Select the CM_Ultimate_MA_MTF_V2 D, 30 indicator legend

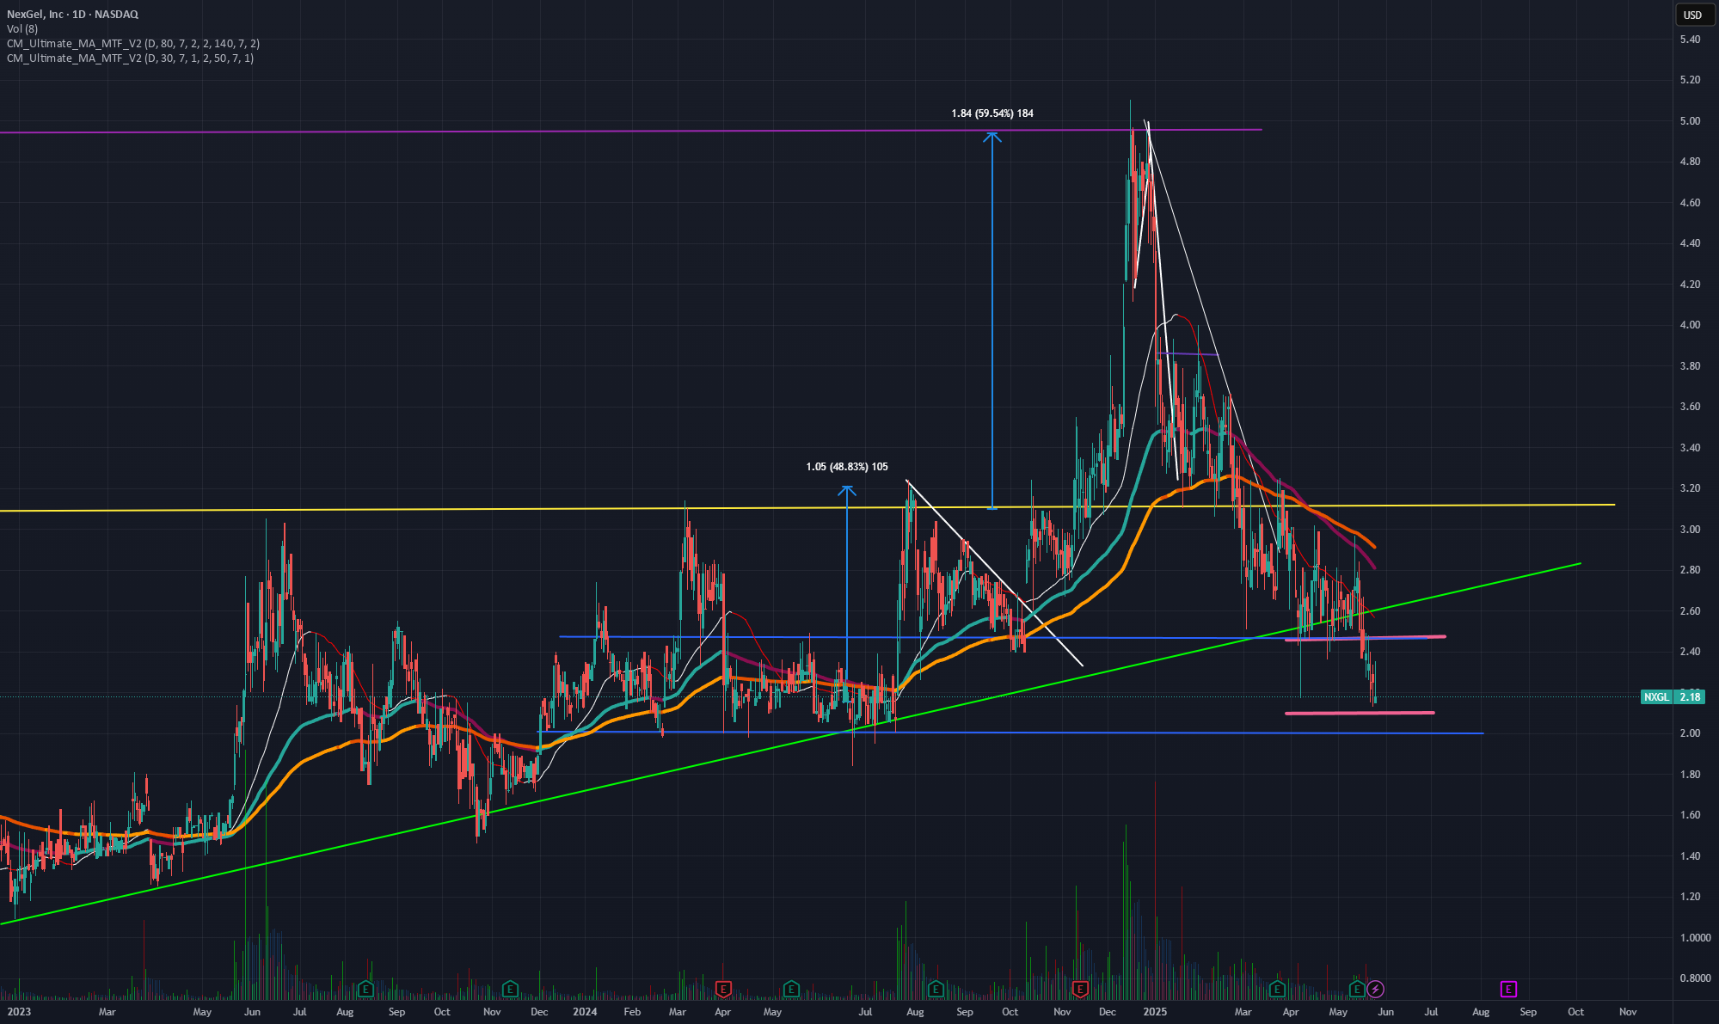coord(130,58)
